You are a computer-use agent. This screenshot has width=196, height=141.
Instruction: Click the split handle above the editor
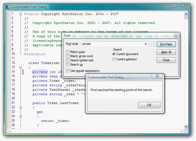tap(97, 11)
